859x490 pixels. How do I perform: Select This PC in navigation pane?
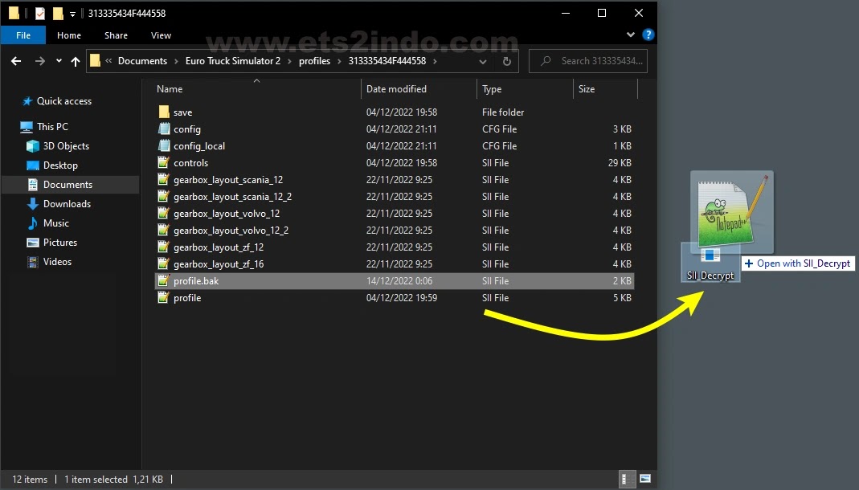tap(52, 126)
